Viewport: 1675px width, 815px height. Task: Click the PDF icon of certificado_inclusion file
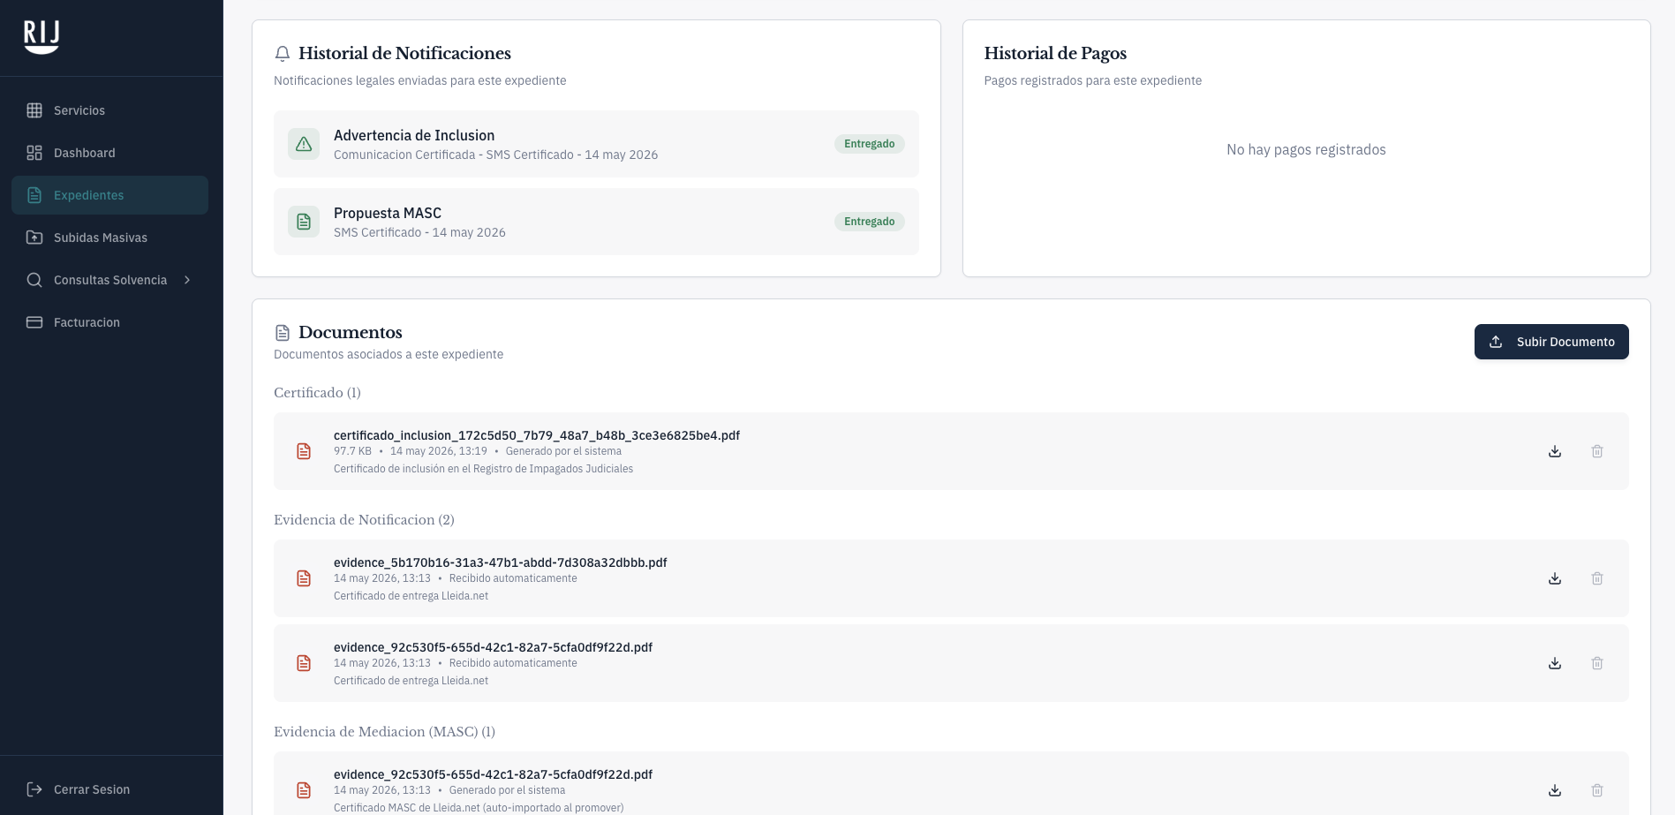pyautogui.click(x=304, y=451)
